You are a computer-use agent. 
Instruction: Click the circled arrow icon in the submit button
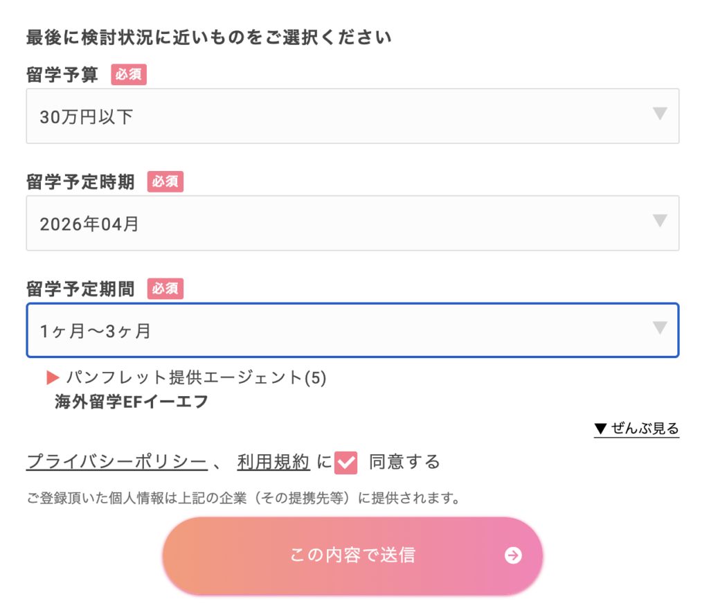click(x=513, y=555)
